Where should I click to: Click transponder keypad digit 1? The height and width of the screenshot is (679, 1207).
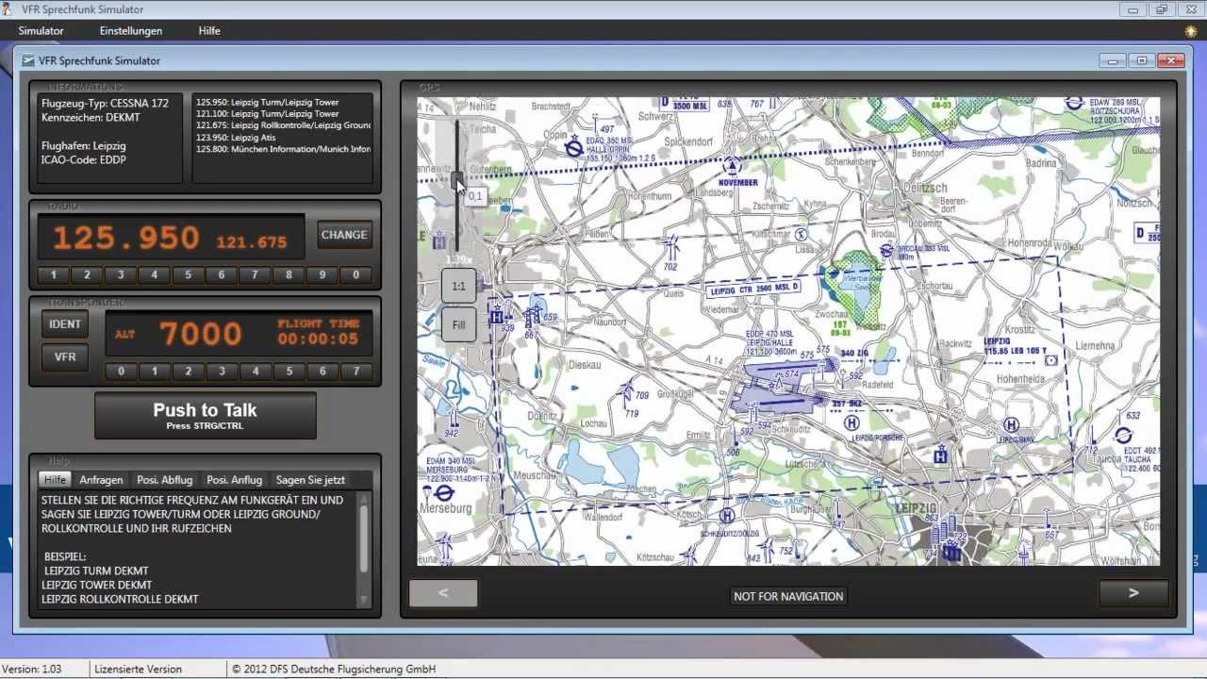tap(155, 372)
